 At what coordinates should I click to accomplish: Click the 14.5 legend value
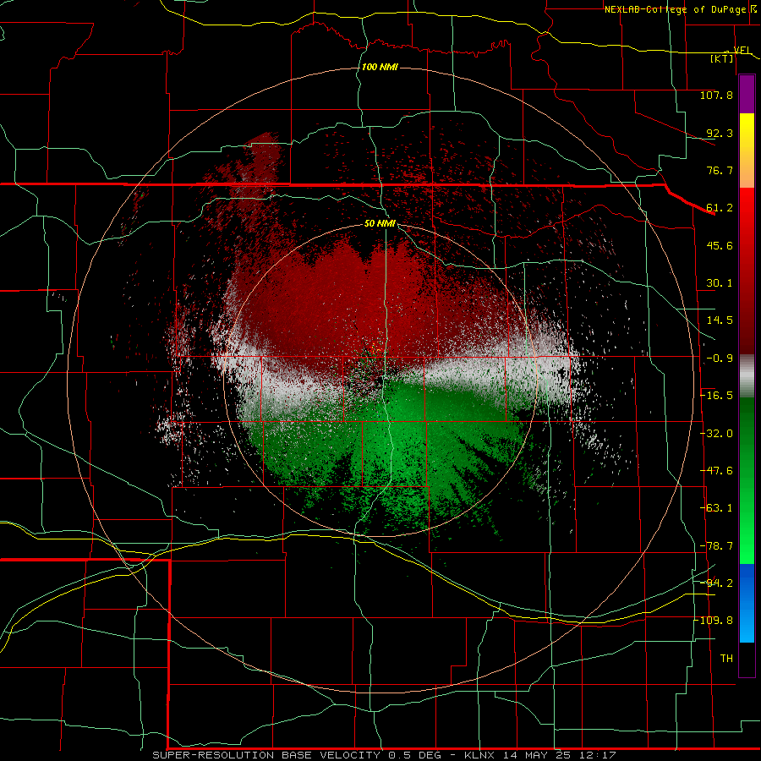click(720, 320)
